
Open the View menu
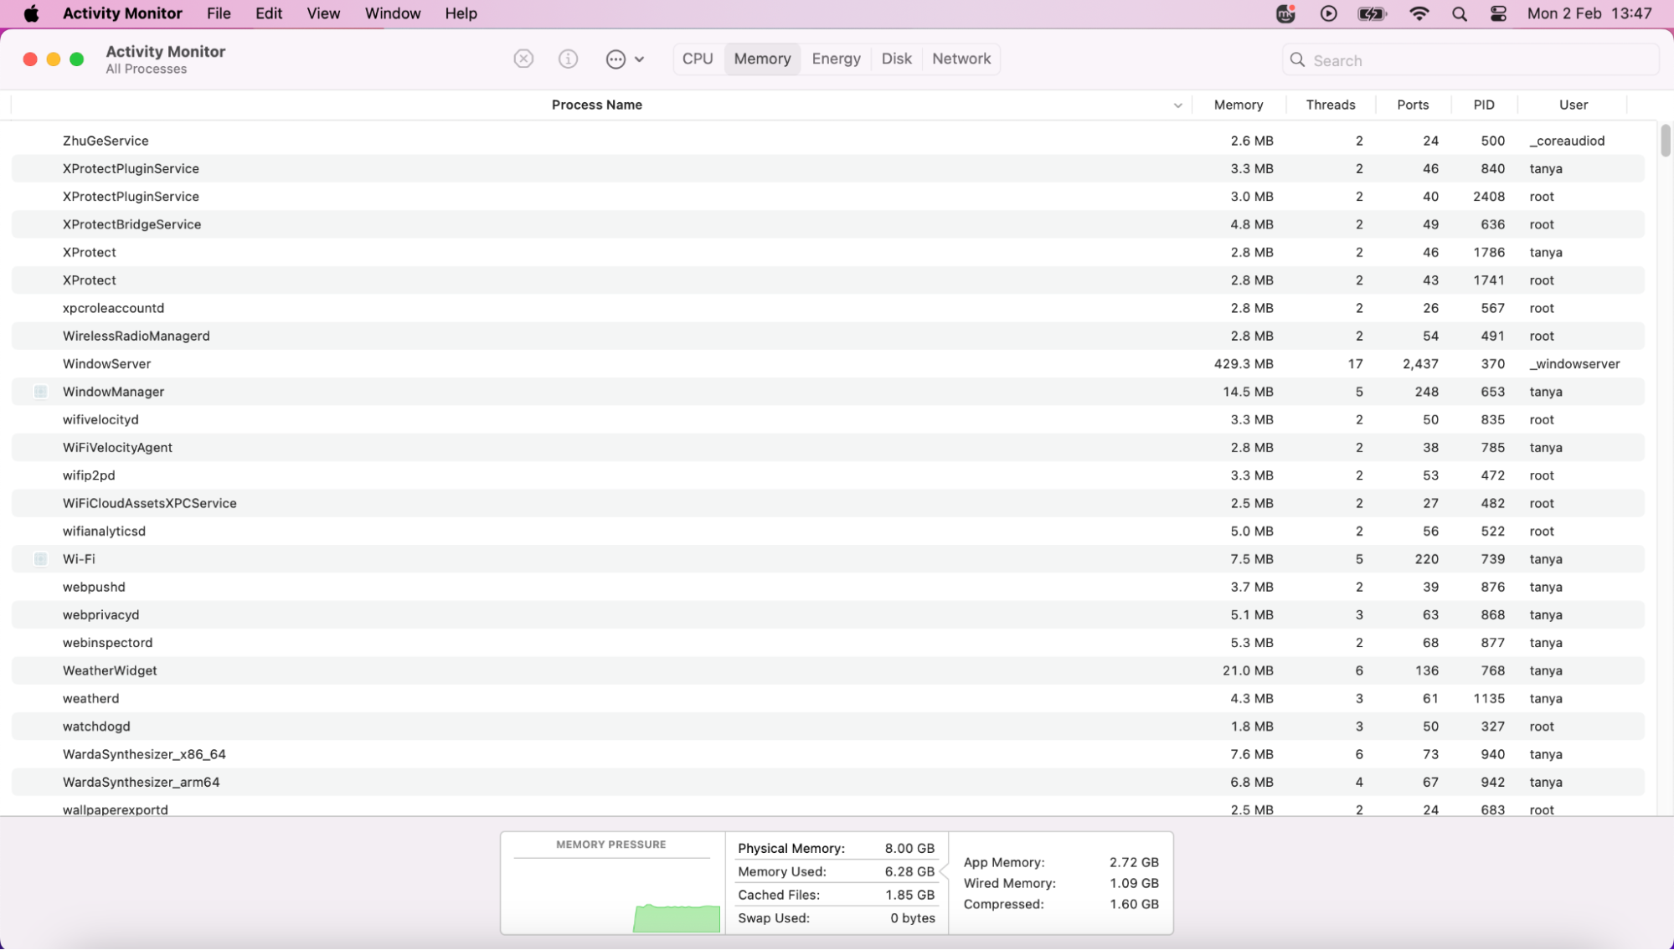pyautogui.click(x=322, y=13)
